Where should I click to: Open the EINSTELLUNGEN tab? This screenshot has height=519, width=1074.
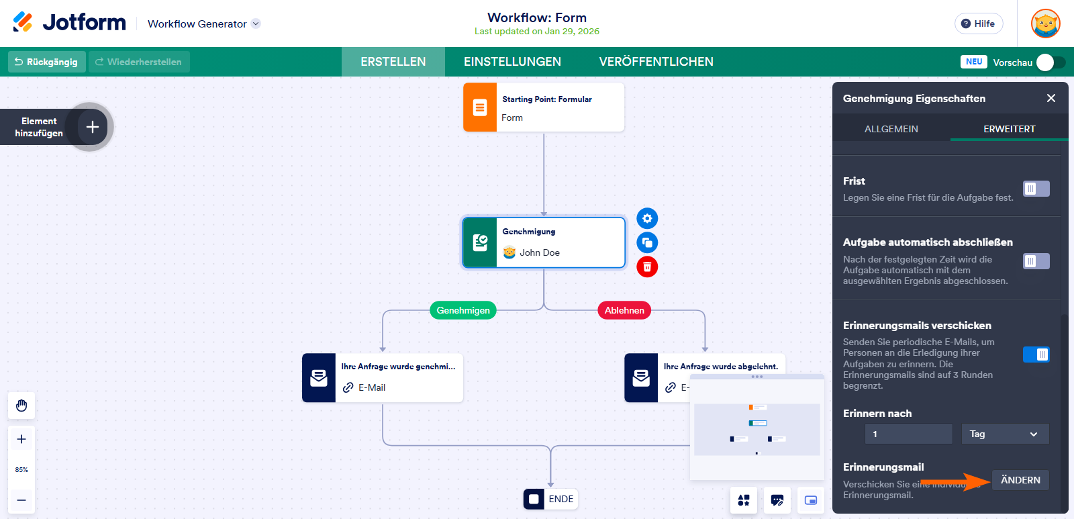(x=512, y=62)
